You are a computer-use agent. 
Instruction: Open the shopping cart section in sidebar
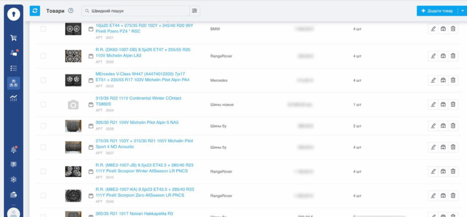click(14, 38)
